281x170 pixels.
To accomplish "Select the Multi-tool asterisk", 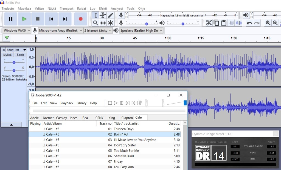I will click(110, 23).
